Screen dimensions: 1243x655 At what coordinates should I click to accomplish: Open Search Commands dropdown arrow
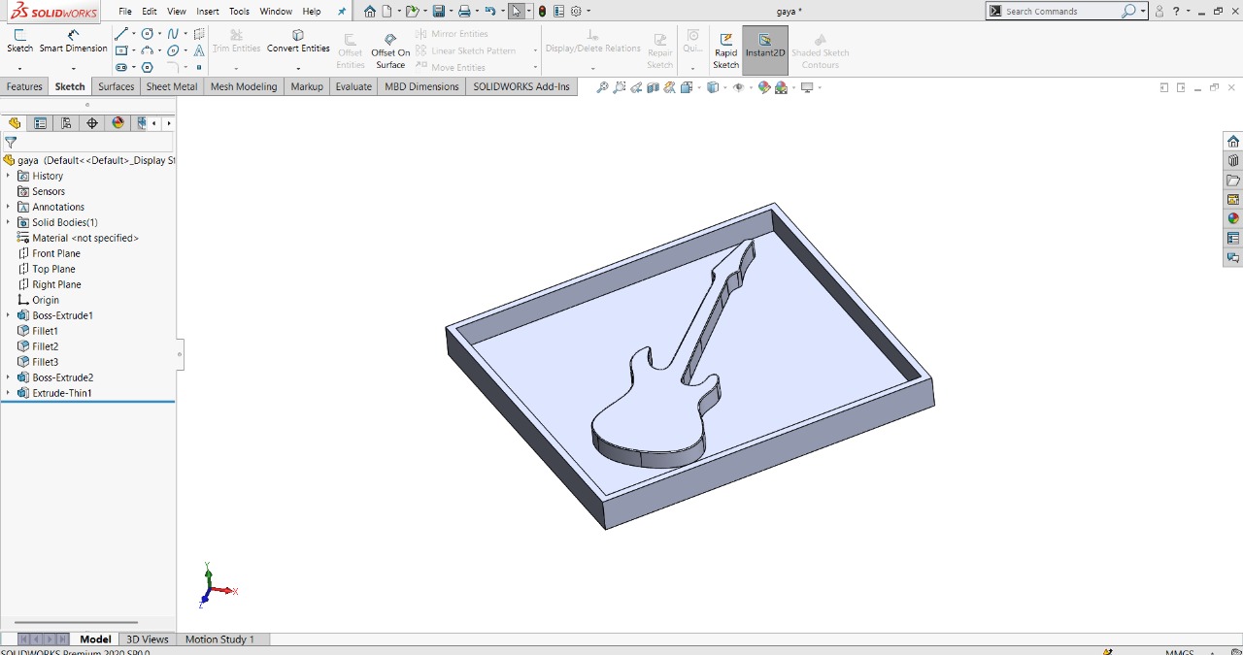pyautogui.click(x=1143, y=12)
